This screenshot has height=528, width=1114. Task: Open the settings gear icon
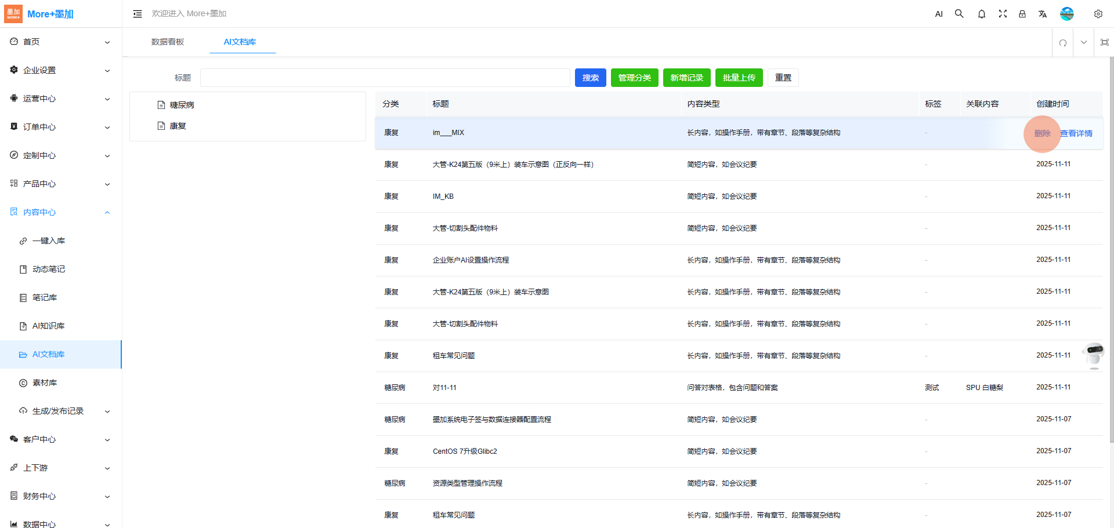(x=1098, y=14)
